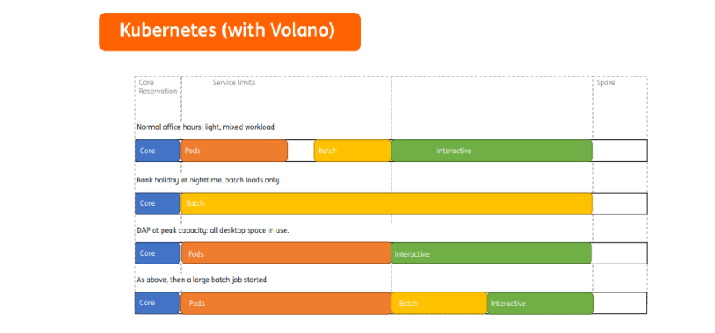
Task: Select the blue Core block in the bank holiday row
Action: [x=158, y=203]
